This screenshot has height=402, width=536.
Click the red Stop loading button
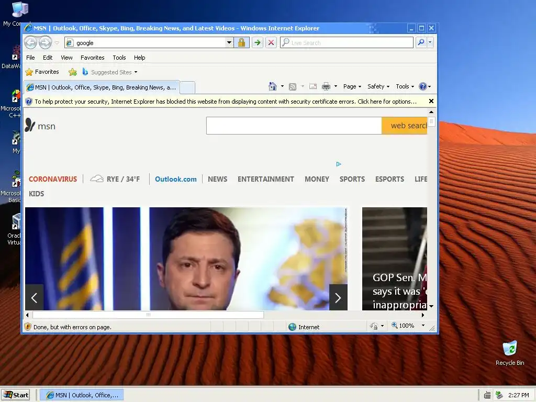click(x=271, y=43)
